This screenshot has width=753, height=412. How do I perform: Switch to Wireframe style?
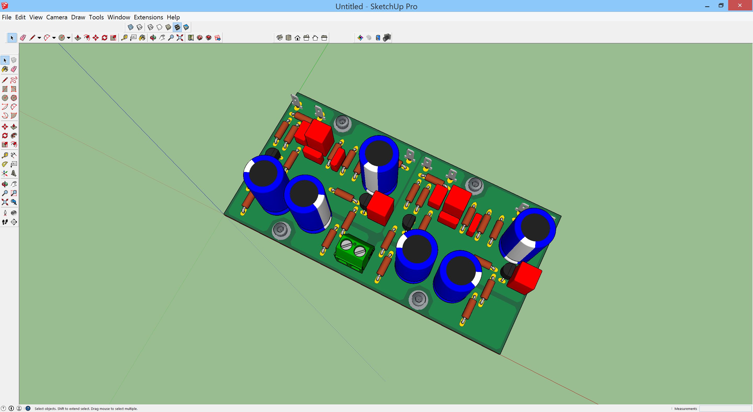(151, 27)
